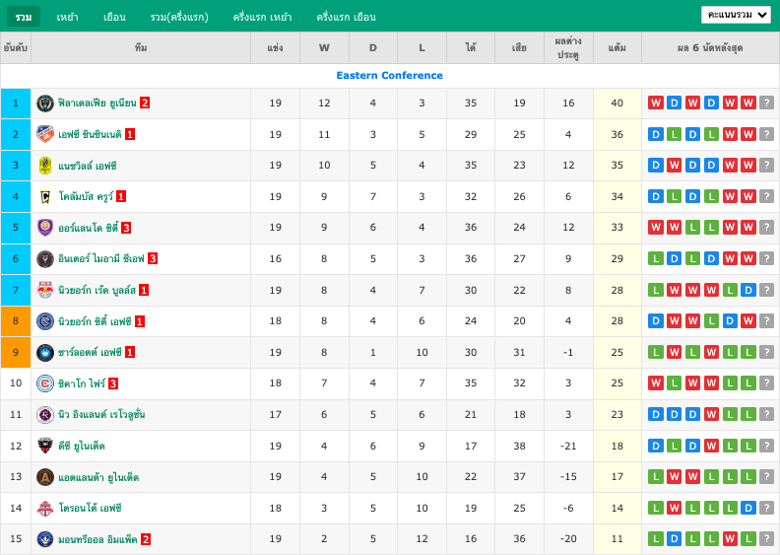Viewport: 780px width, 555px height.
Task: Click the question mark icon in Cincinnati row
Action: (766, 134)
